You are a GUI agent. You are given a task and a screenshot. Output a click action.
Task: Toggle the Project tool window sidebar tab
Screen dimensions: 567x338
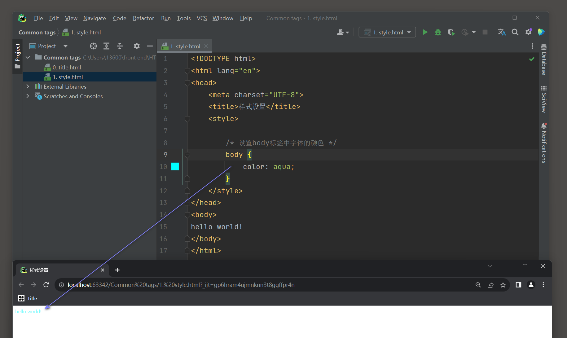(18, 56)
